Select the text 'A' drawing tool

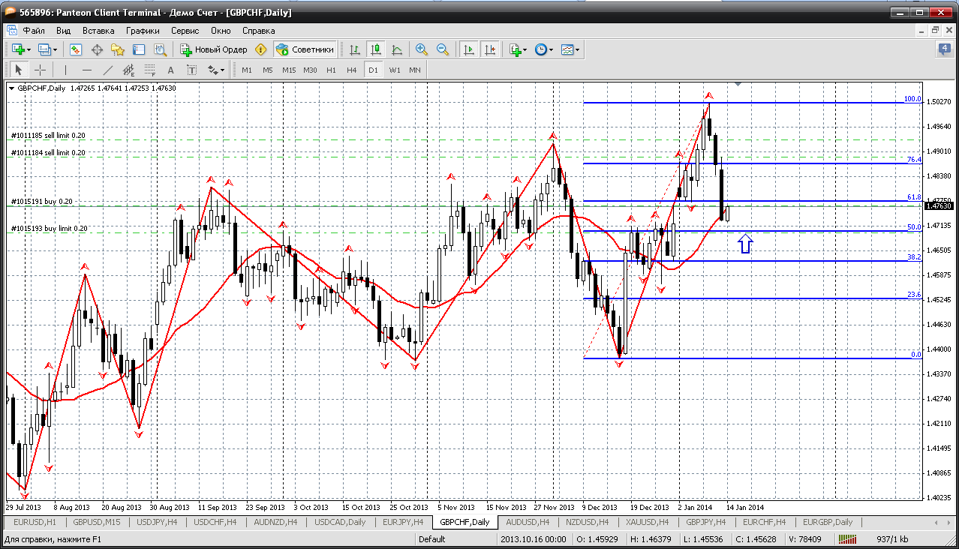(171, 70)
